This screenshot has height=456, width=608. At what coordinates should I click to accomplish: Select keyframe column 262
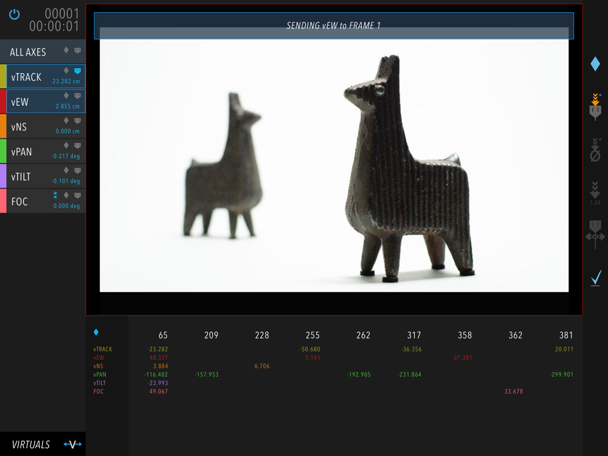click(x=364, y=335)
